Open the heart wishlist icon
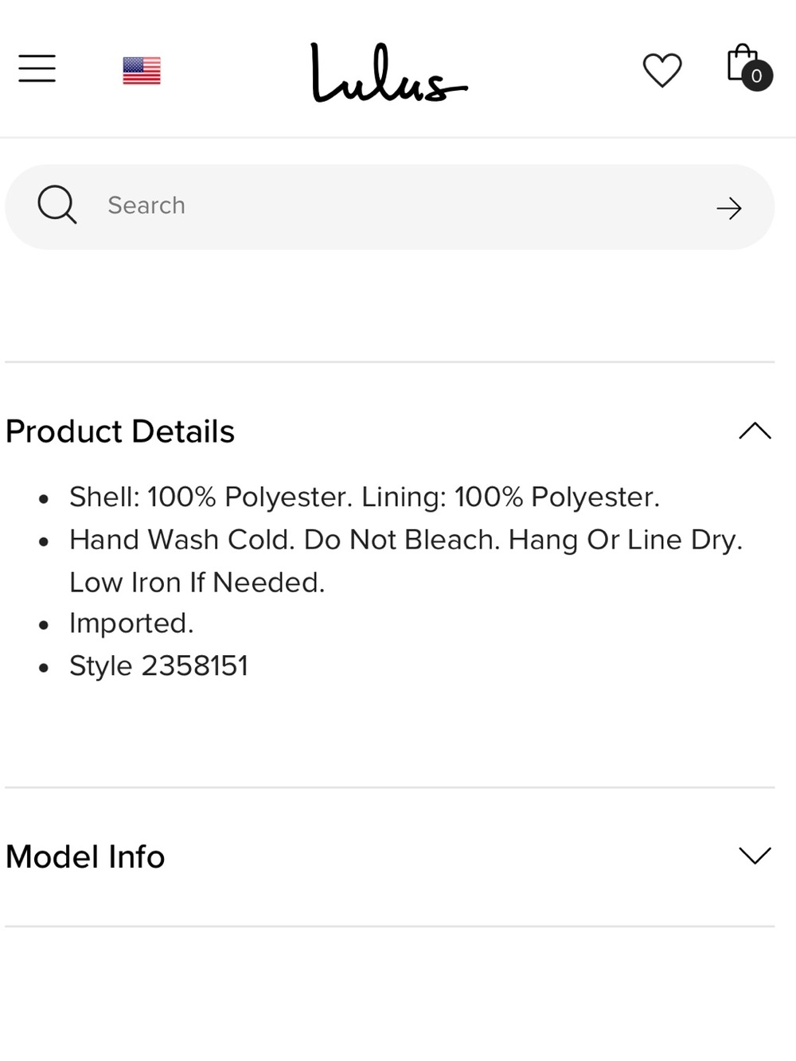 (662, 70)
